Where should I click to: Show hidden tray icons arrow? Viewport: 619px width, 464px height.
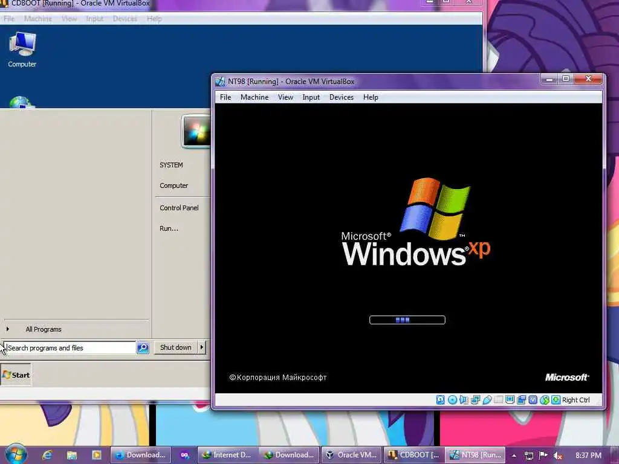coord(514,456)
